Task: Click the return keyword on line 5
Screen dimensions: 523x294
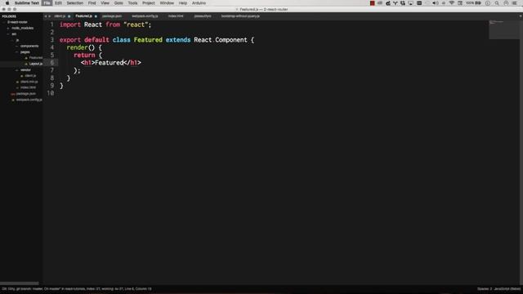Action: tap(84, 56)
